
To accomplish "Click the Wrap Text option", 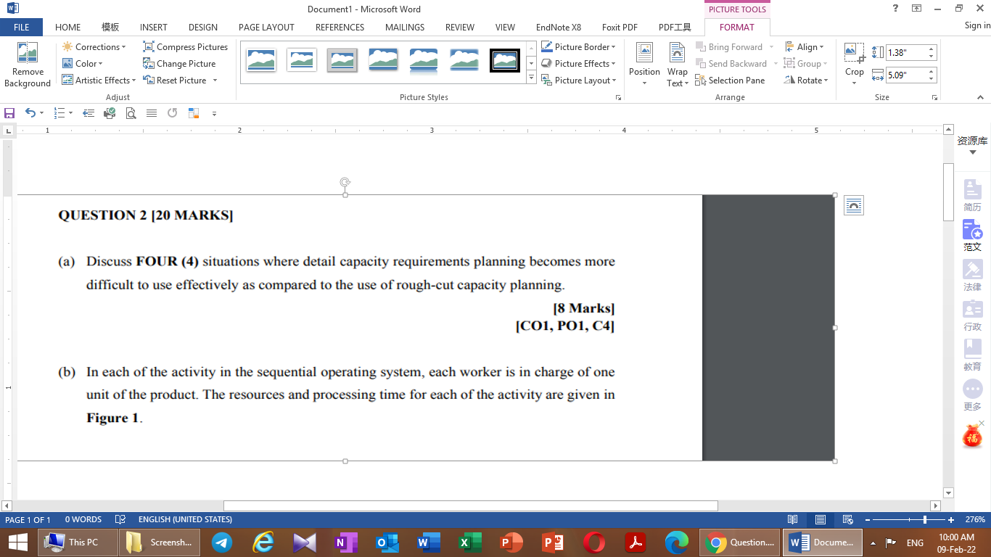I will [676, 64].
